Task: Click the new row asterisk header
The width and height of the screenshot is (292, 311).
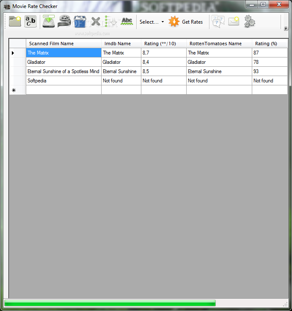Action: pyautogui.click(x=17, y=90)
